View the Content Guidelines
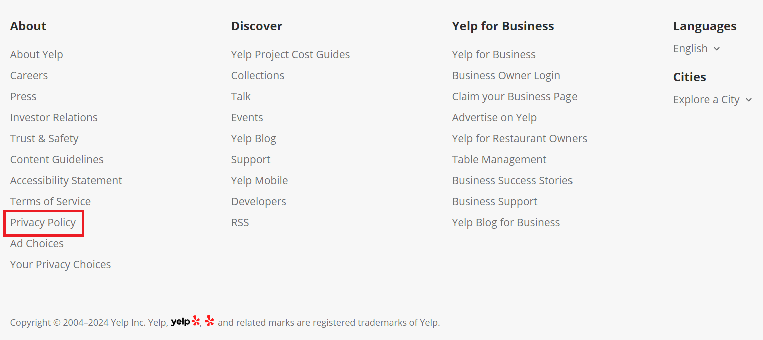This screenshot has width=763, height=340. [57, 159]
